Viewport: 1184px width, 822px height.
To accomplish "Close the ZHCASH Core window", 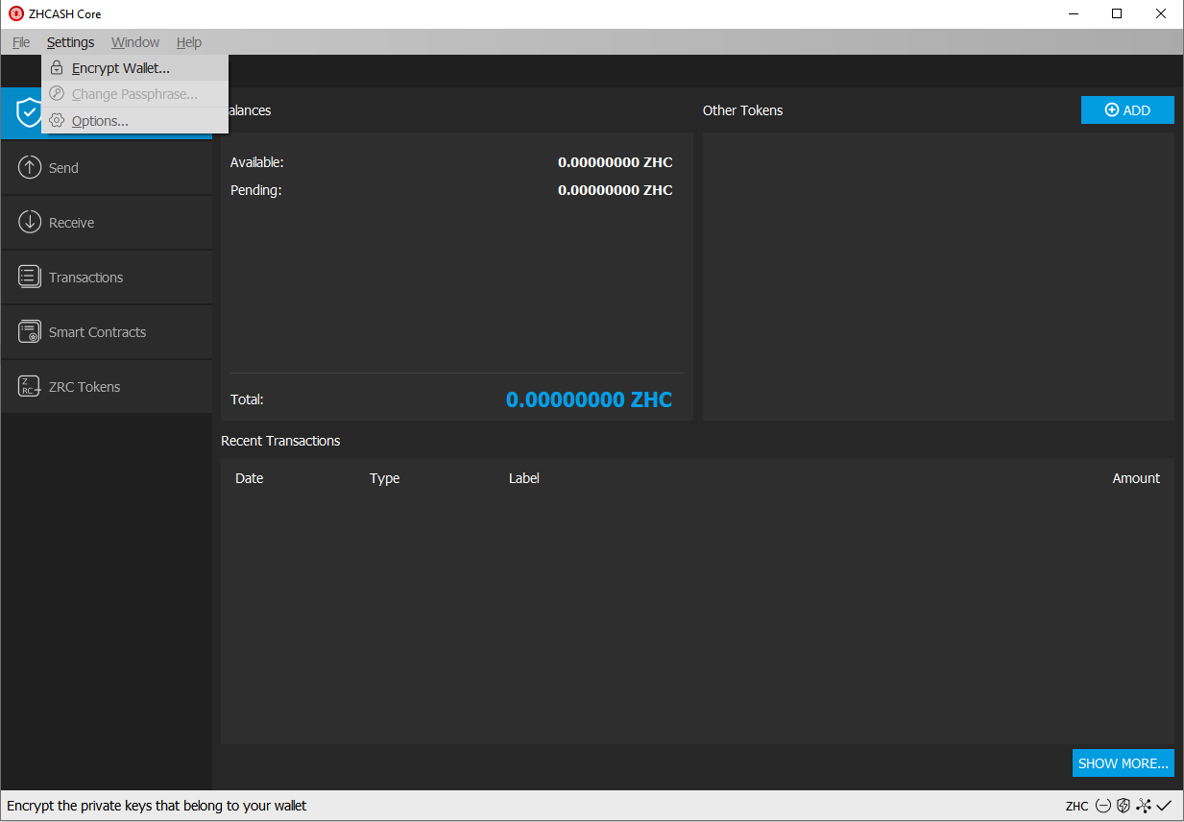I will coord(1161,13).
